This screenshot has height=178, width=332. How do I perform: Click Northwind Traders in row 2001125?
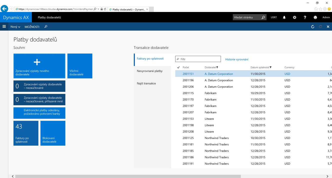217,138
